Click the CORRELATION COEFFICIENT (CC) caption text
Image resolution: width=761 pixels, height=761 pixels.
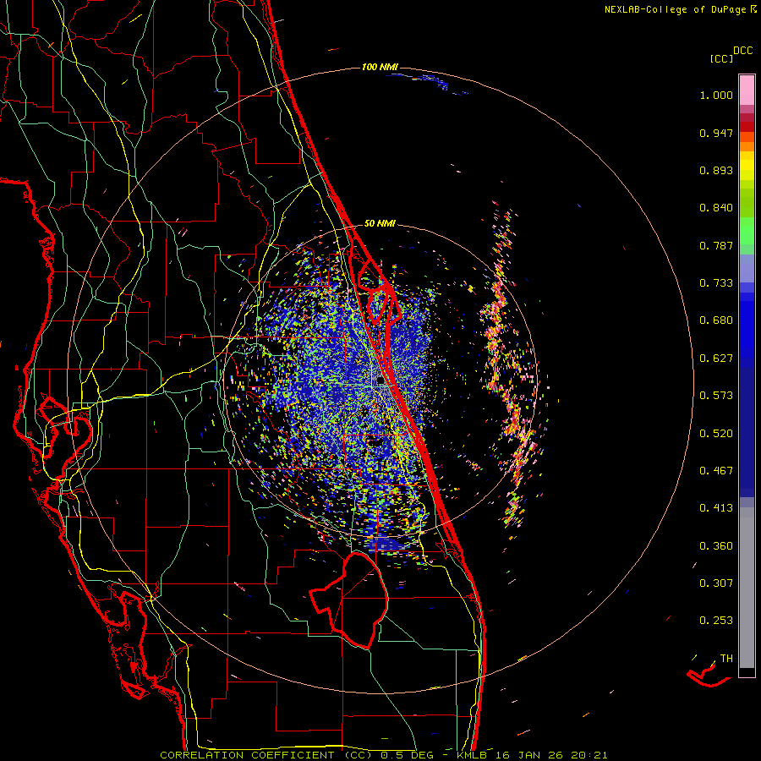tap(265, 755)
